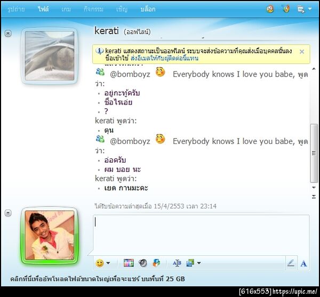Click the resize grip below the scrollbar
320x297 pixels.
click(314, 197)
